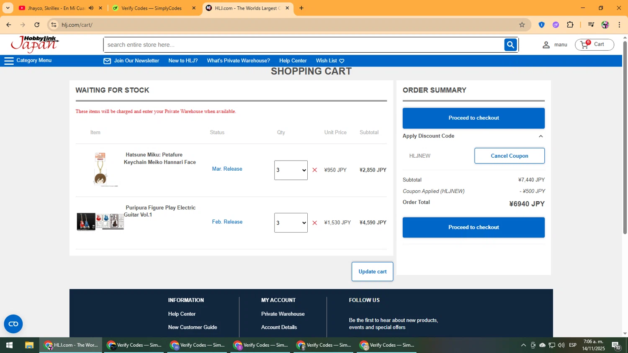This screenshot has width=628, height=353.
Task: Open Puripura Figure Play Electric Guitar link
Action: 160,211
